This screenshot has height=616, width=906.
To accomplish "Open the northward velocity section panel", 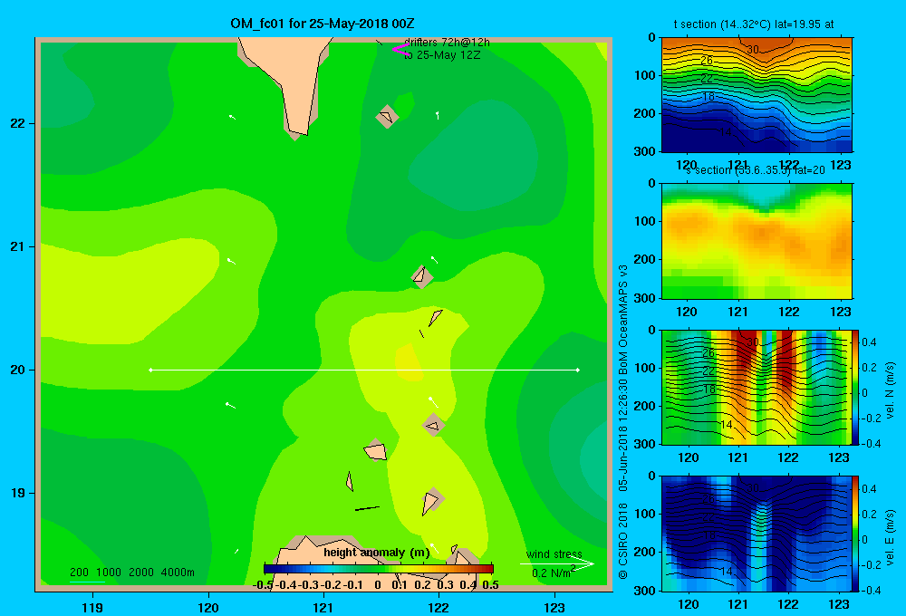I will (757, 387).
